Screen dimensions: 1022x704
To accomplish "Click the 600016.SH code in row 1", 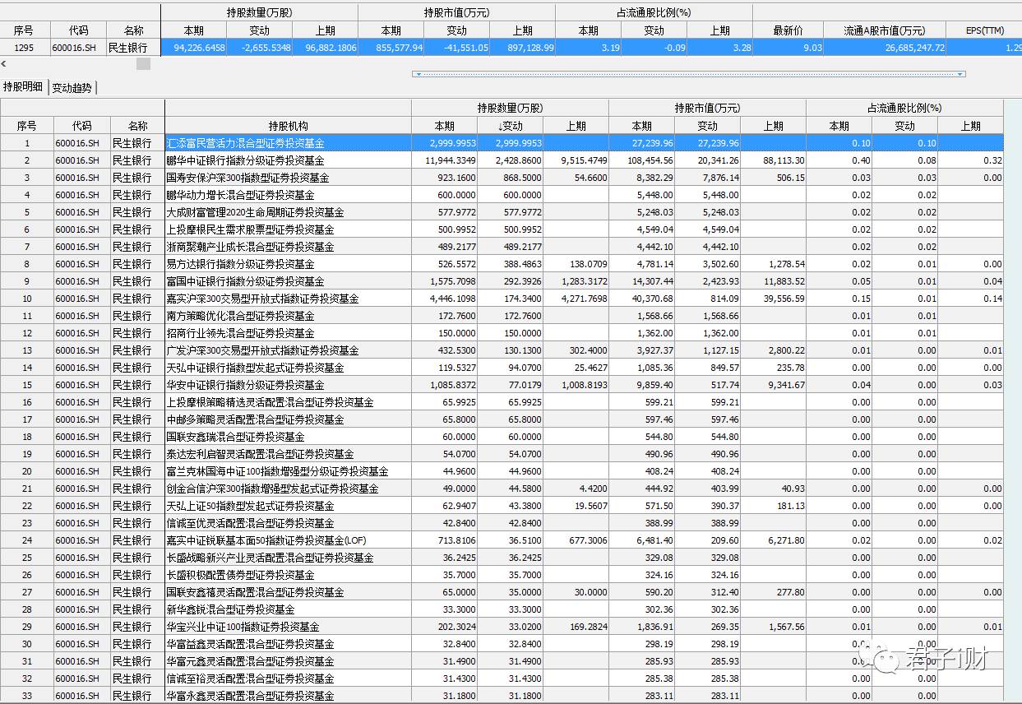I will click(x=79, y=141).
